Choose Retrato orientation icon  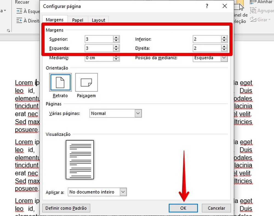point(60,82)
